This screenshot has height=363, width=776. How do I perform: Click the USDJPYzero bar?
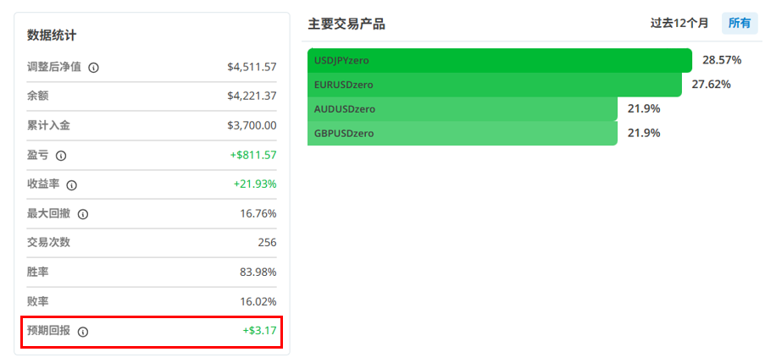[x=499, y=61]
